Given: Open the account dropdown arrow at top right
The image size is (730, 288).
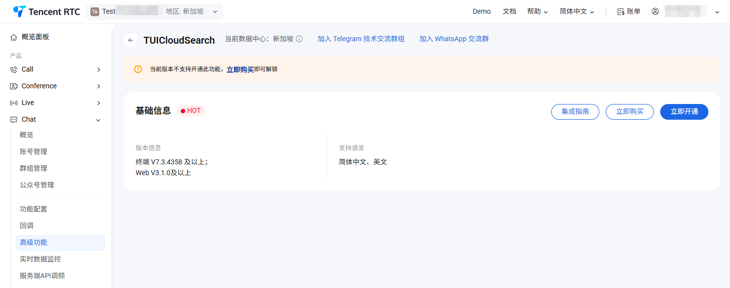Looking at the screenshot, I should point(717,12).
